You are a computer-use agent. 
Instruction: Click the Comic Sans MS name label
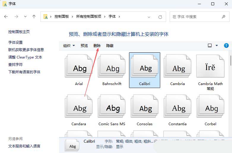tap(112, 124)
